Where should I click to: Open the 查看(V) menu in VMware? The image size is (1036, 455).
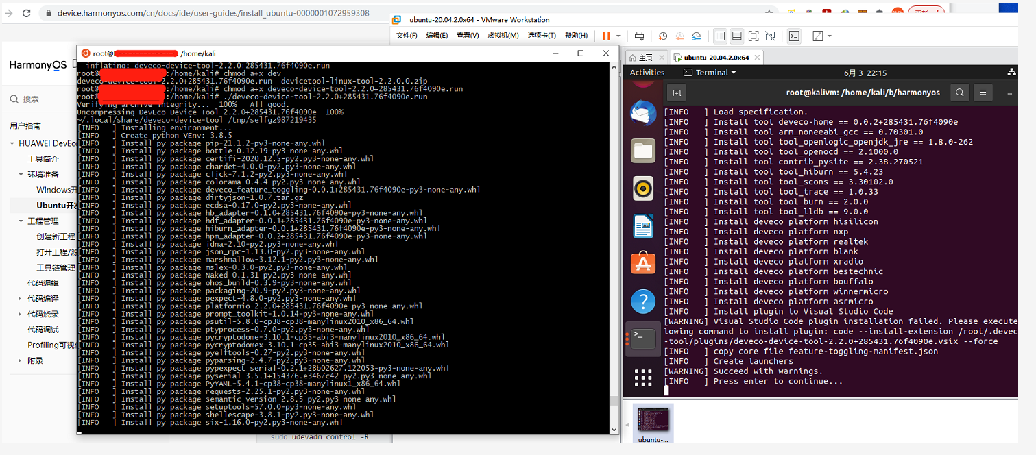468,36
